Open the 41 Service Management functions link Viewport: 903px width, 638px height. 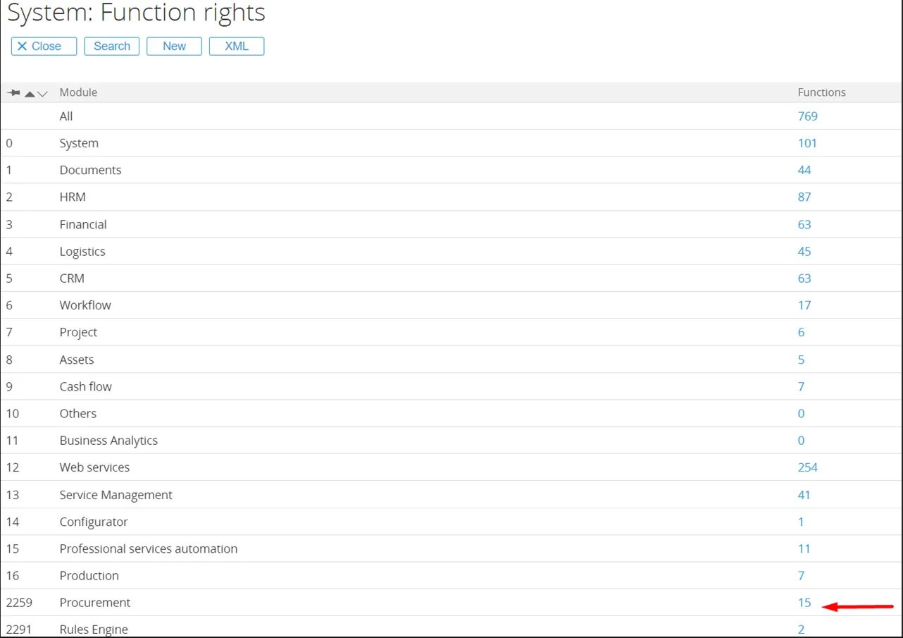(804, 495)
